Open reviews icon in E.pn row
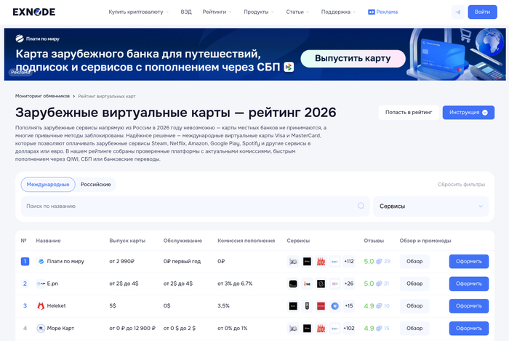 pyautogui.click(x=379, y=284)
